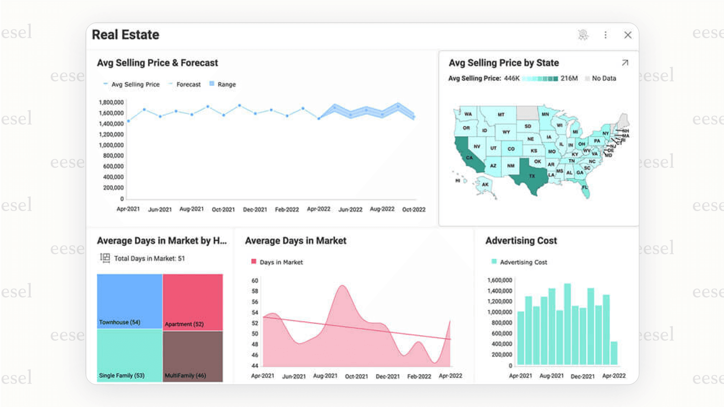
Task: Click the blue Range legend square
Action: [x=211, y=84]
